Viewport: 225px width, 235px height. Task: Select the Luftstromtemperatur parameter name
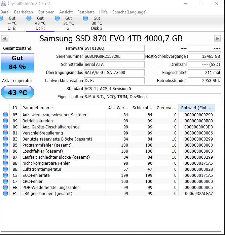point(42,169)
